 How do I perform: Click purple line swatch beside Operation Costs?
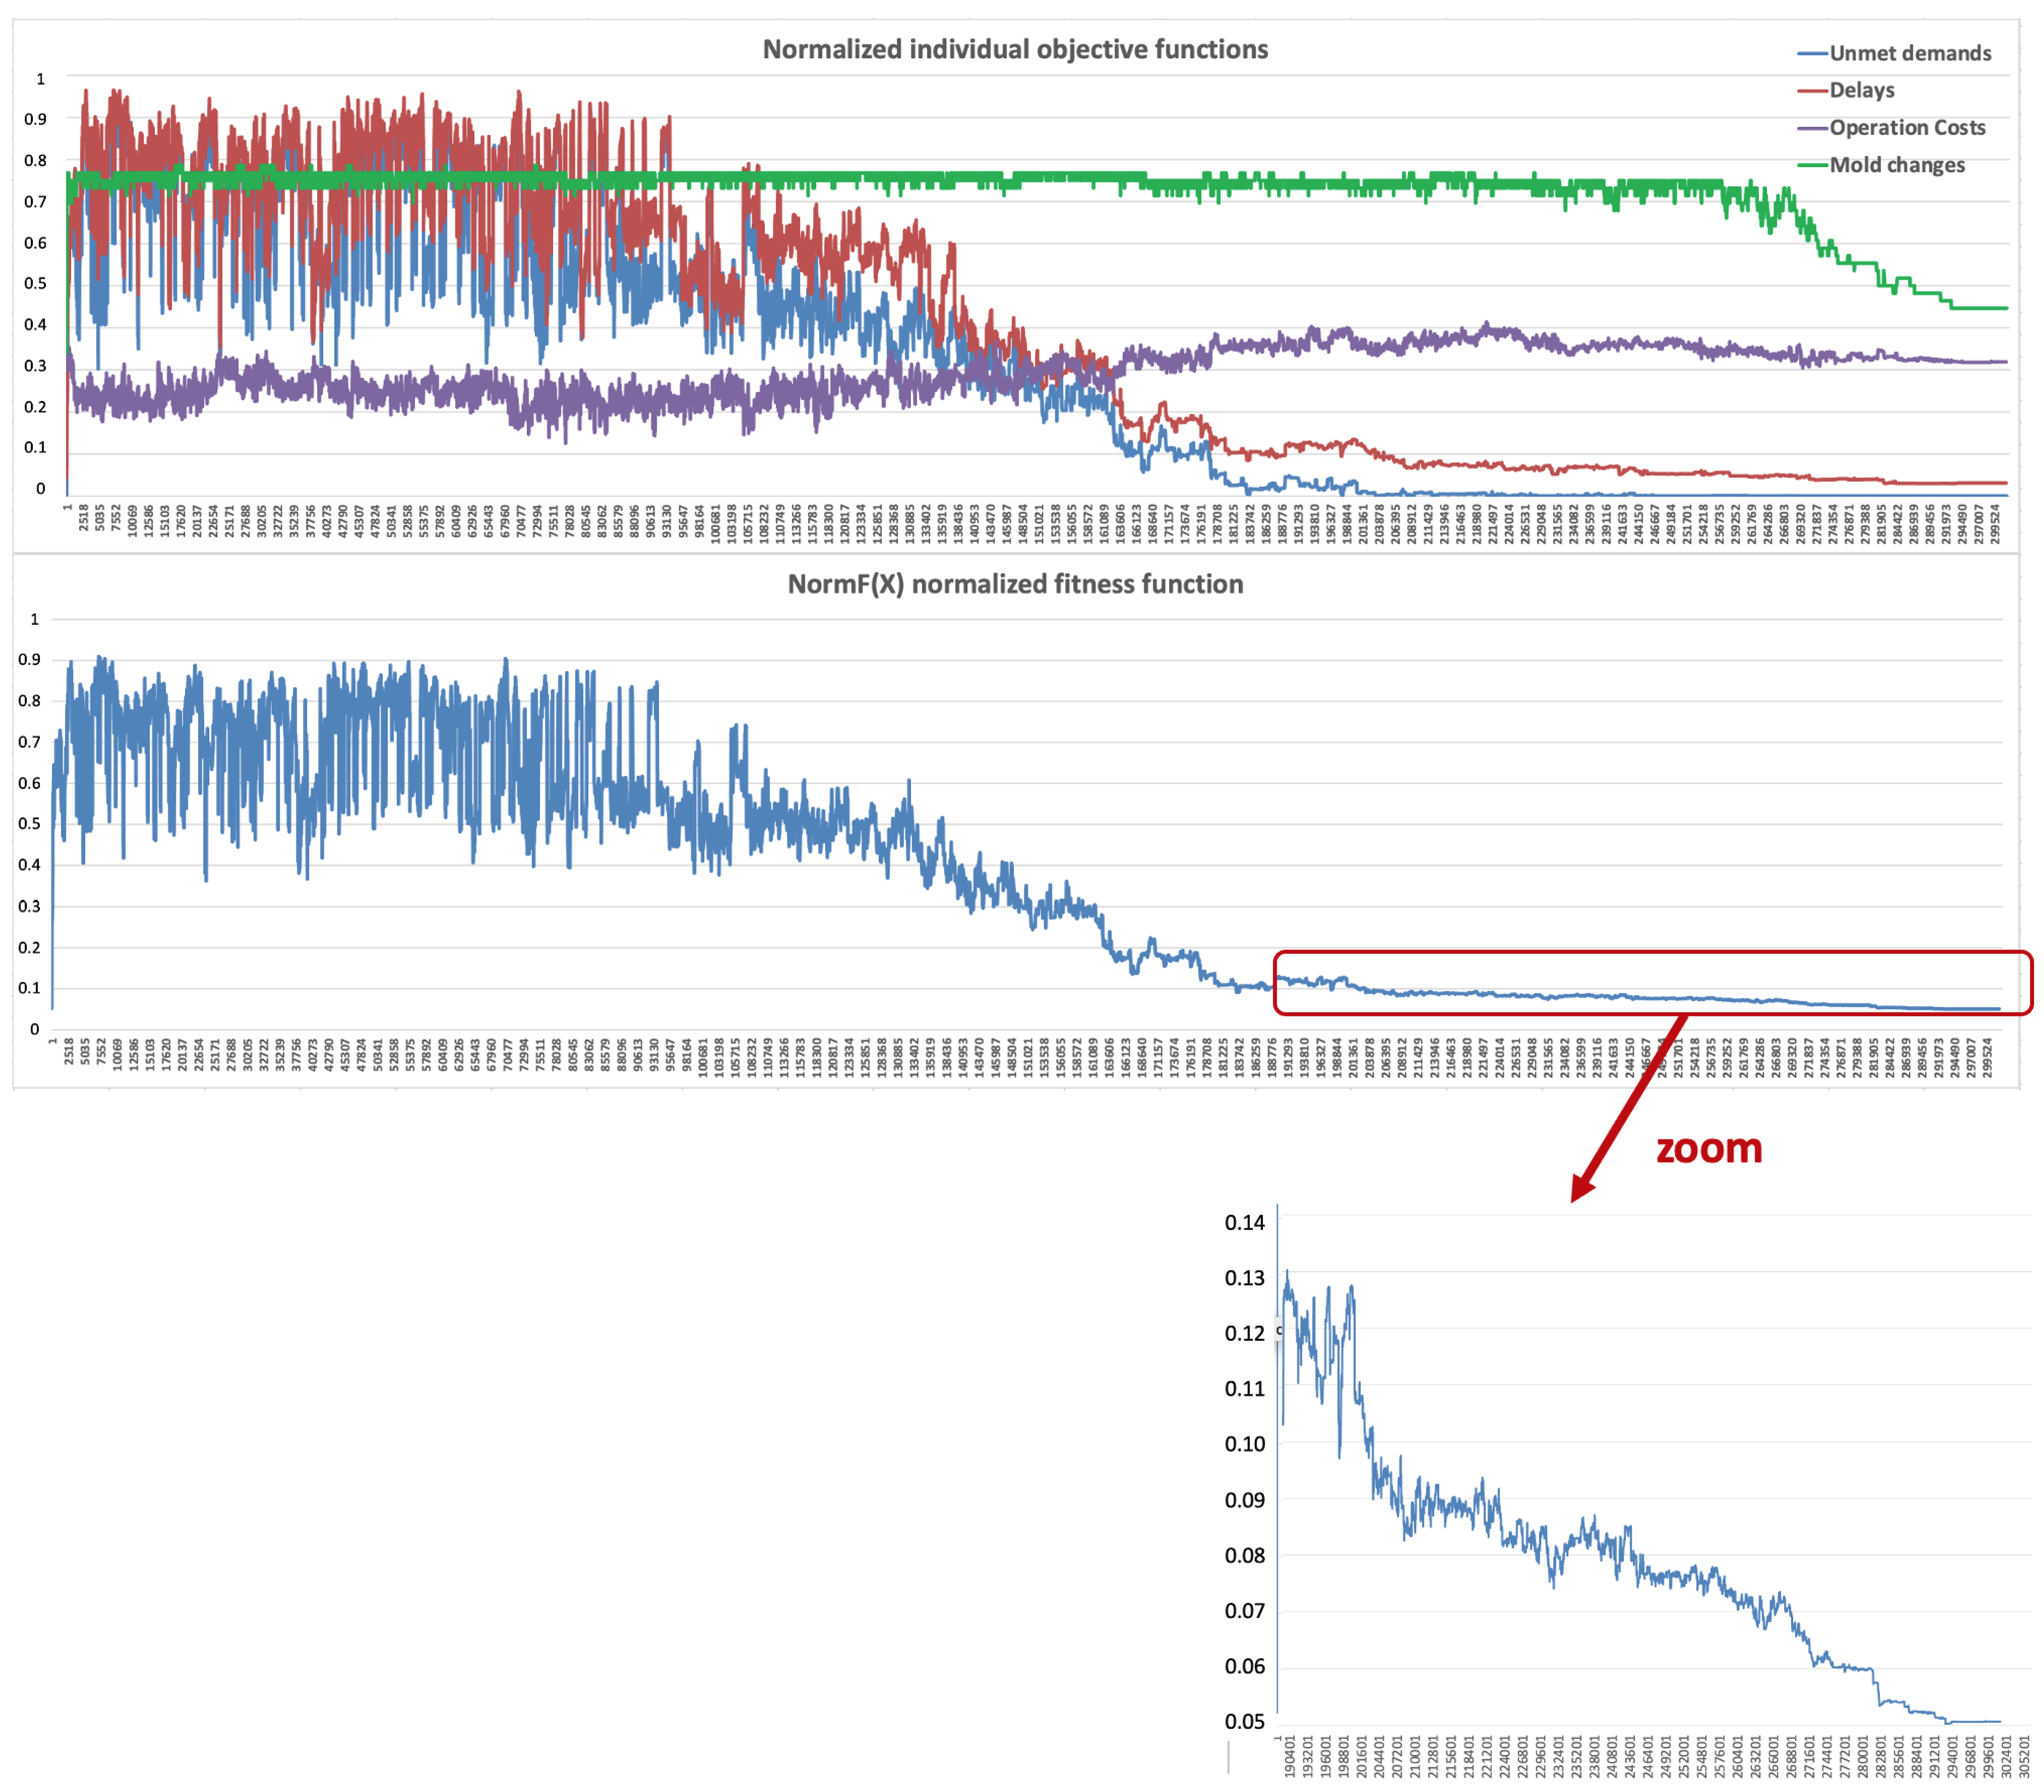tap(1812, 128)
